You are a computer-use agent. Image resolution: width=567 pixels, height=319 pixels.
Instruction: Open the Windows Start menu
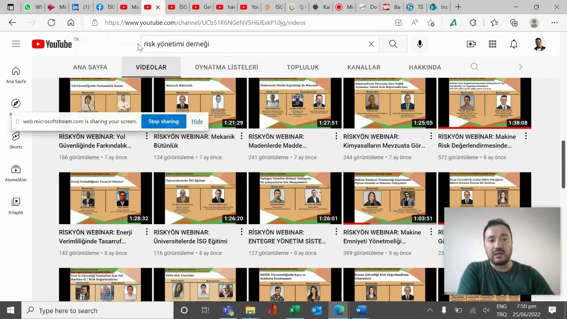click(x=11, y=310)
